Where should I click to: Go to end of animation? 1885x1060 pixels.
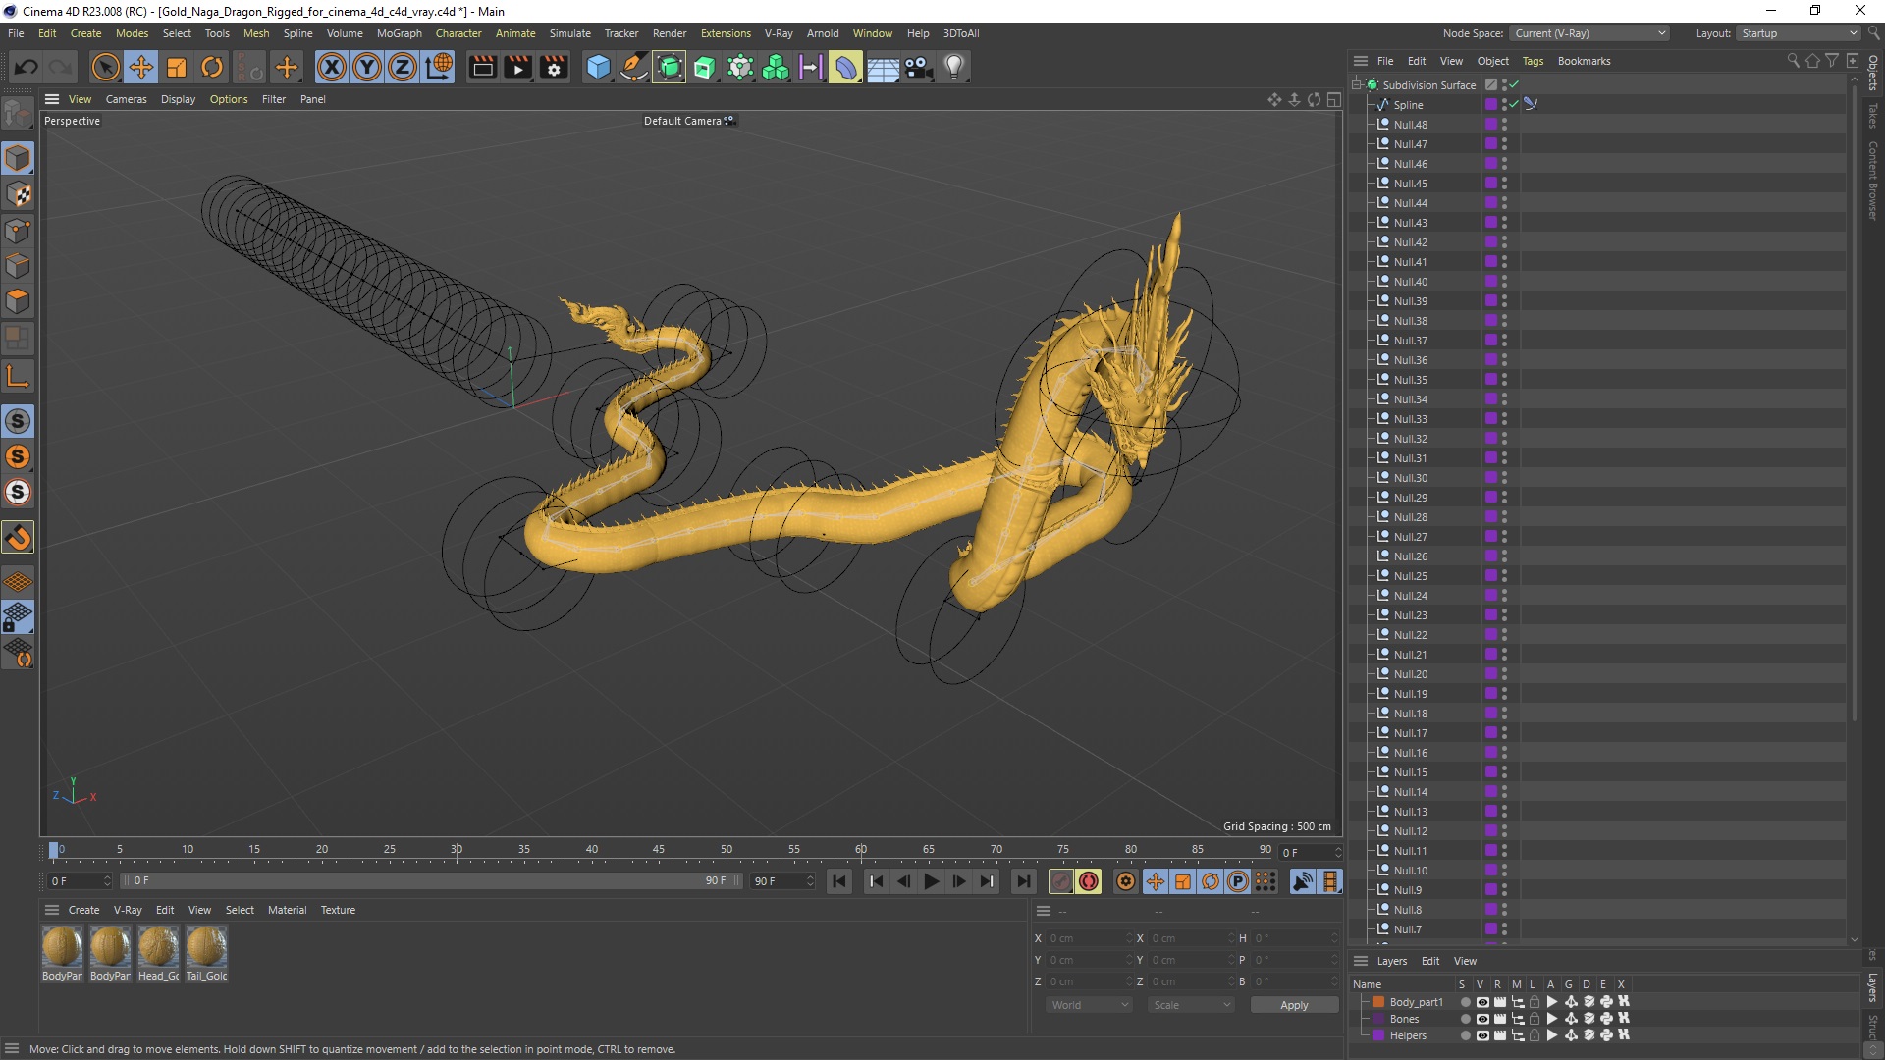[1023, 881]
